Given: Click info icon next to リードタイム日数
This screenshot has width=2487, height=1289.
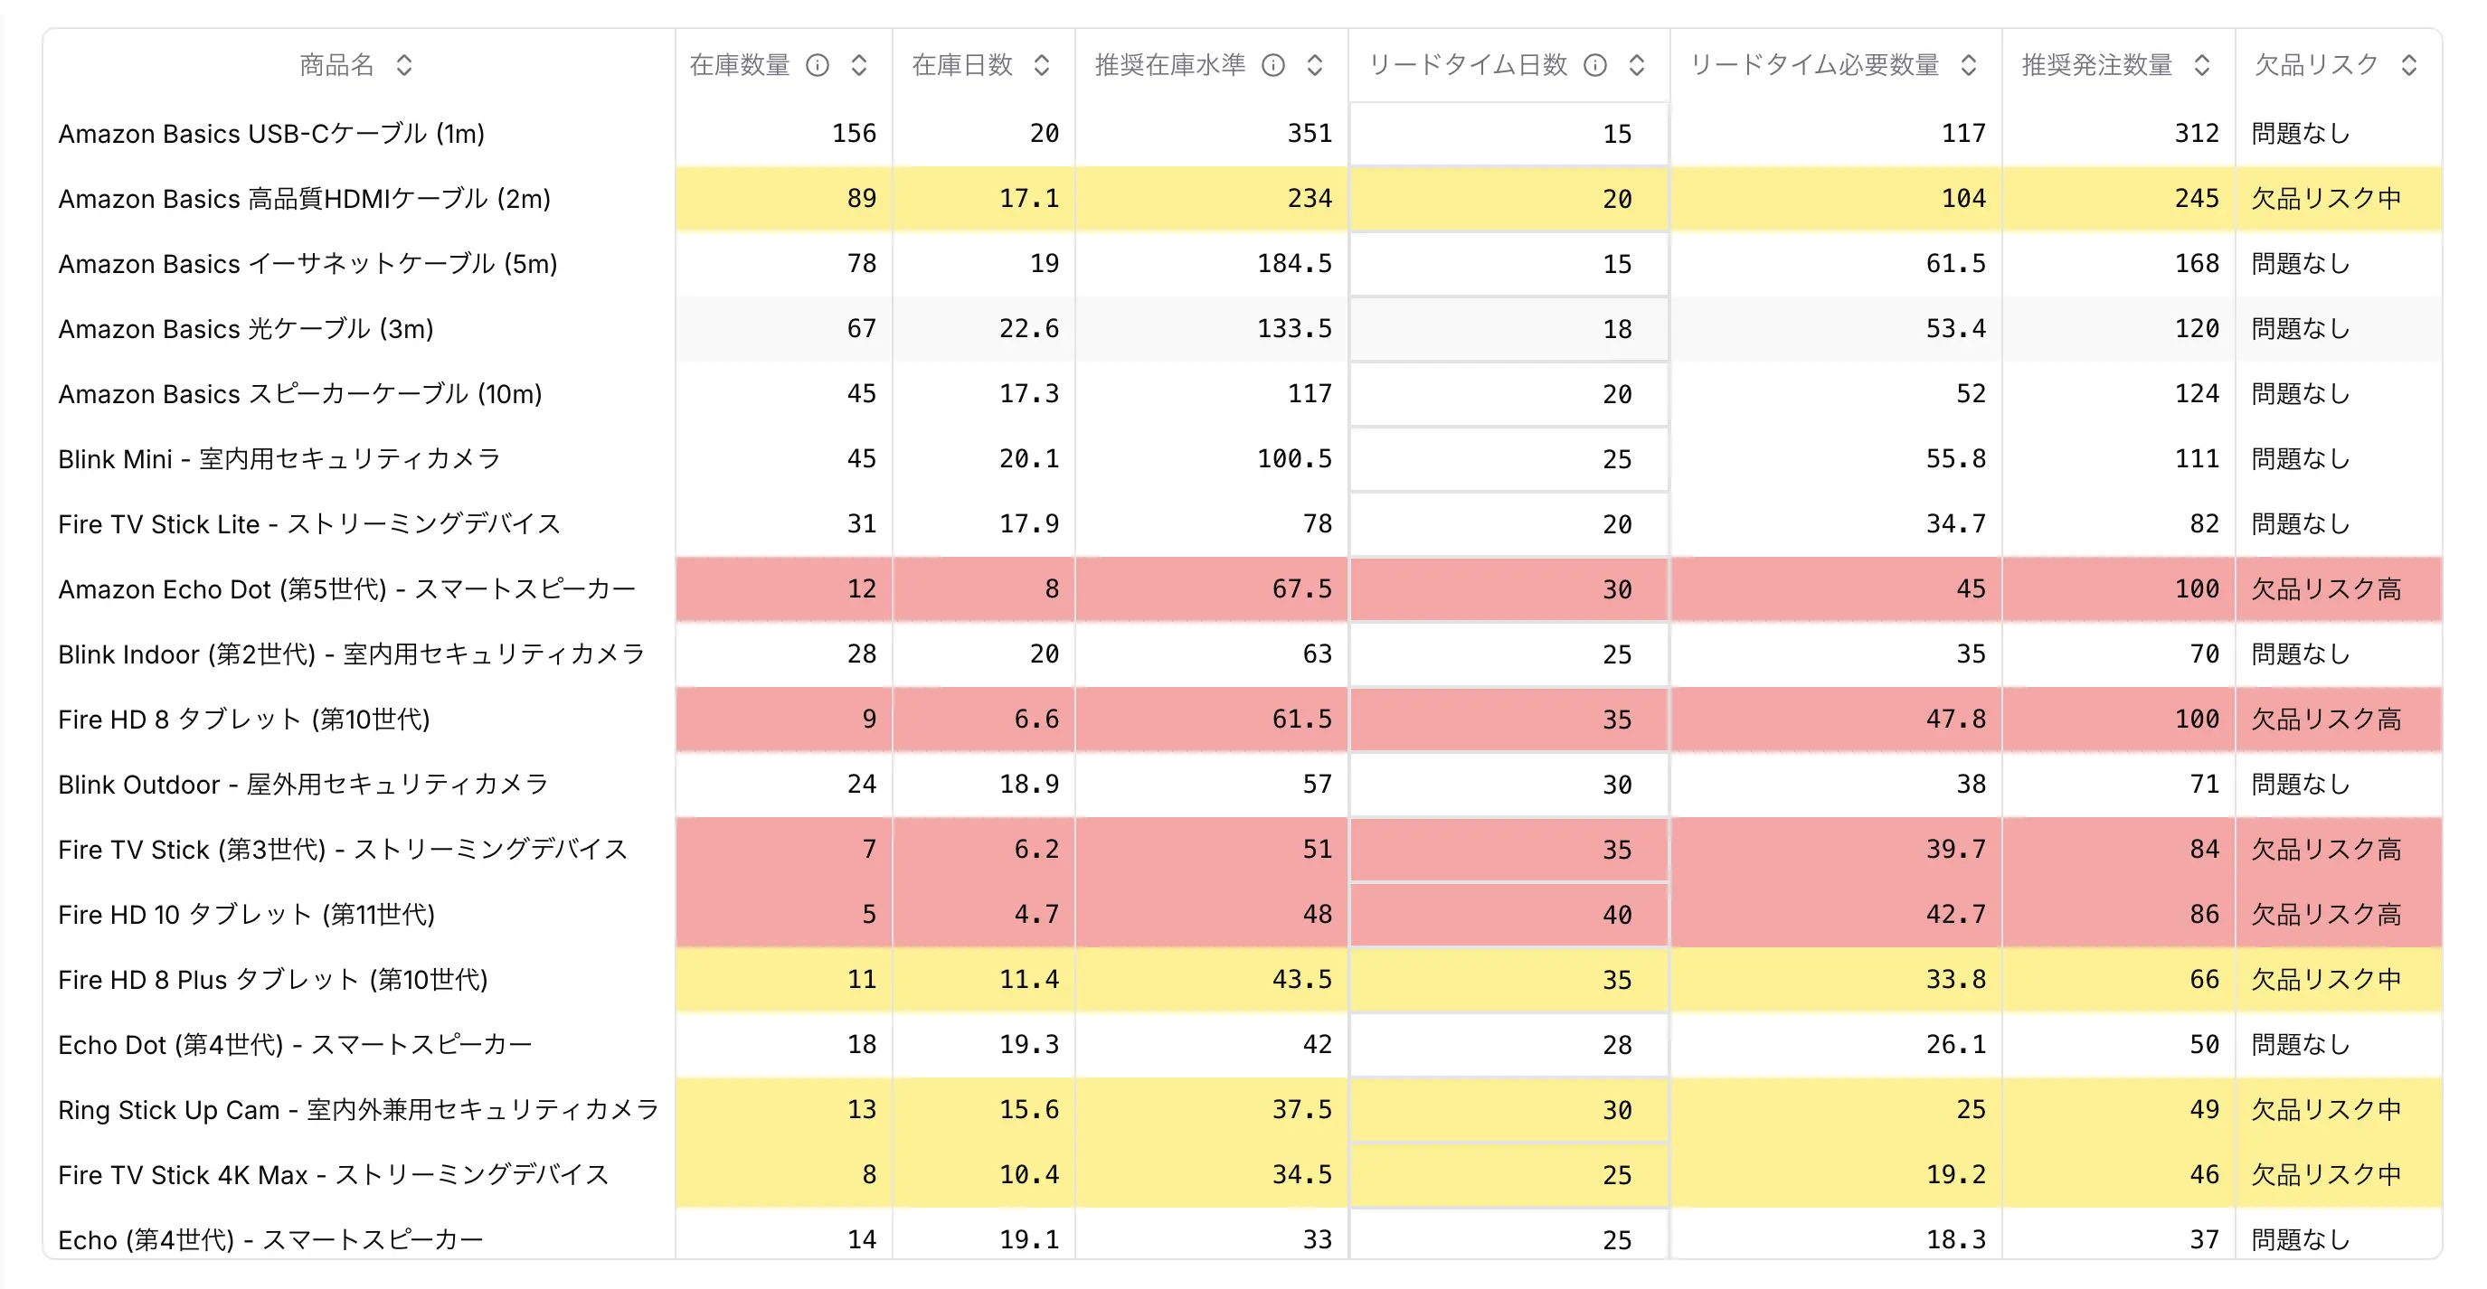Looking at the screenshot, I should click(x=1595, y=65).
